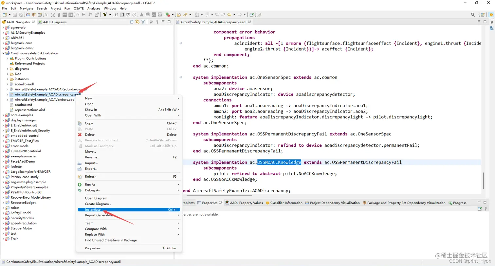The image size is (495, 266).
Task: Toggle fold marker beside ac.OneSensorSpec implementation
Action: click(x=181, y=77)
